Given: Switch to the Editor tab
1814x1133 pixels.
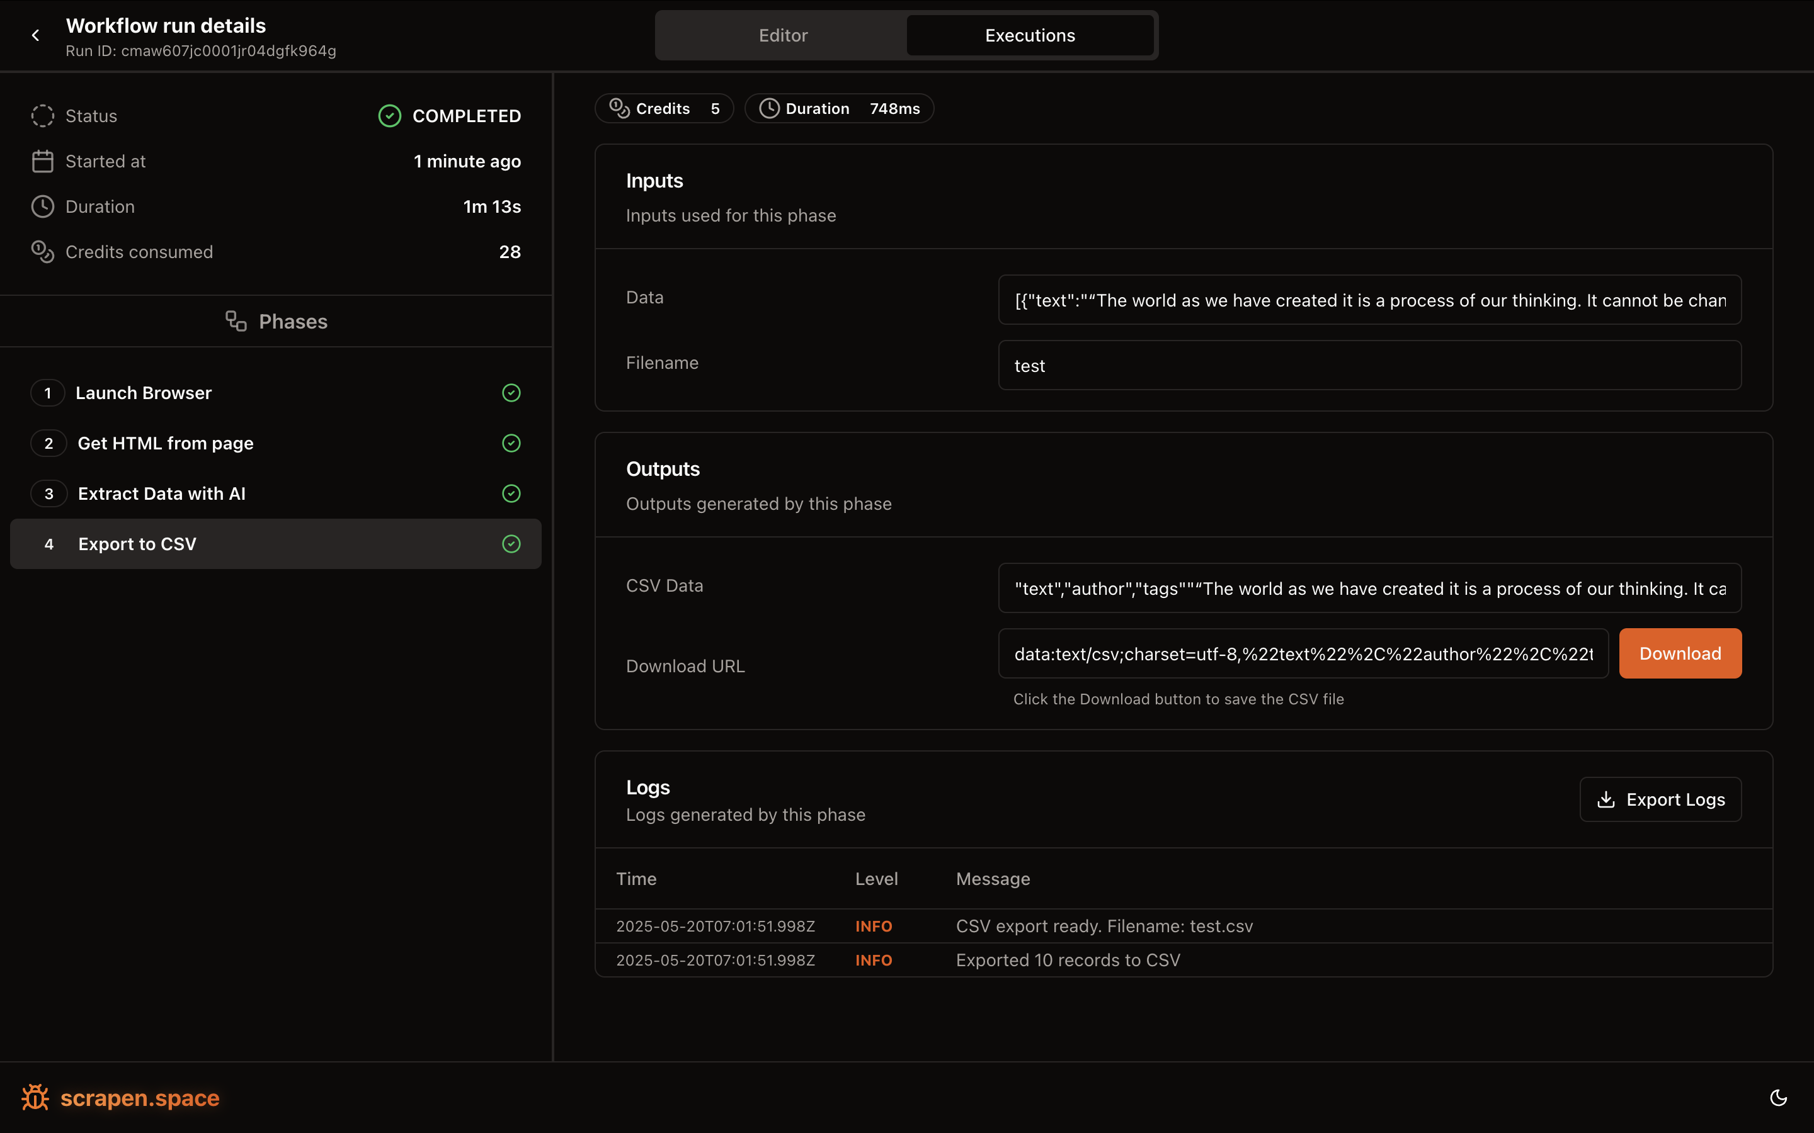Looking at the screenshot, I should 782,35.
